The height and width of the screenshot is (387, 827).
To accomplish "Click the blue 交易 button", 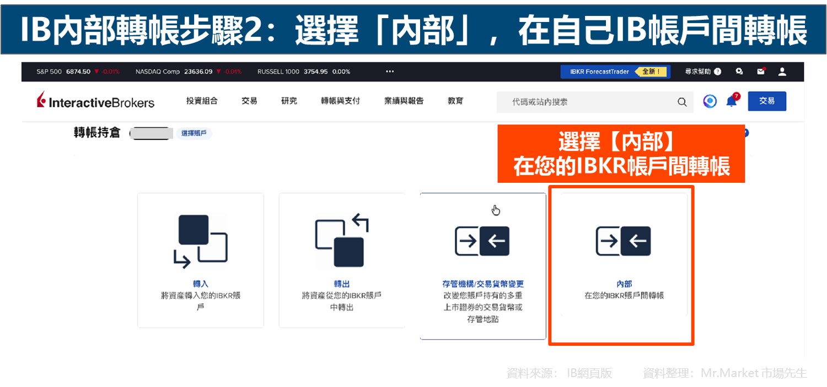I will click(767, 101).
